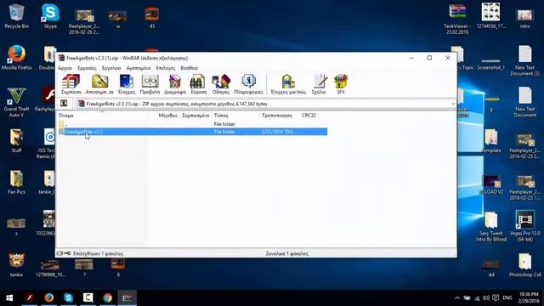The image size is (544, 306).
Task: Click the Εύρεση (Find) binoculars icon
Action: pyautogui.click(x=198, y=84)
